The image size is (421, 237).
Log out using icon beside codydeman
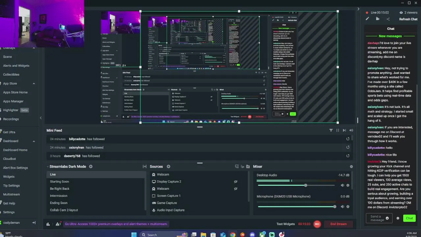[x=34, y=223]
